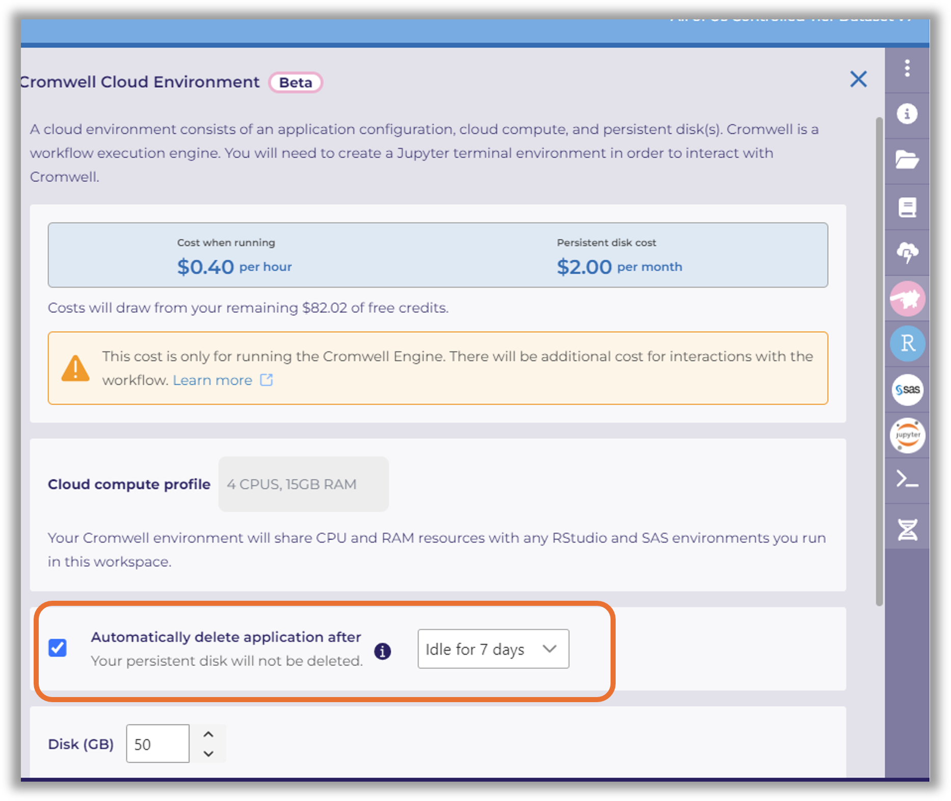
Task: Click the panel's vertical scrollbar
Action: click(879, 362)
